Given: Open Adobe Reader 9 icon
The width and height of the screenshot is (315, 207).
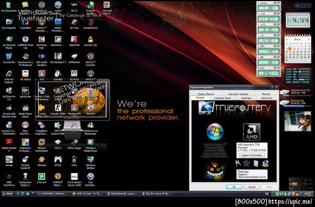Looking at the screenshot, I should pos(9,146).
